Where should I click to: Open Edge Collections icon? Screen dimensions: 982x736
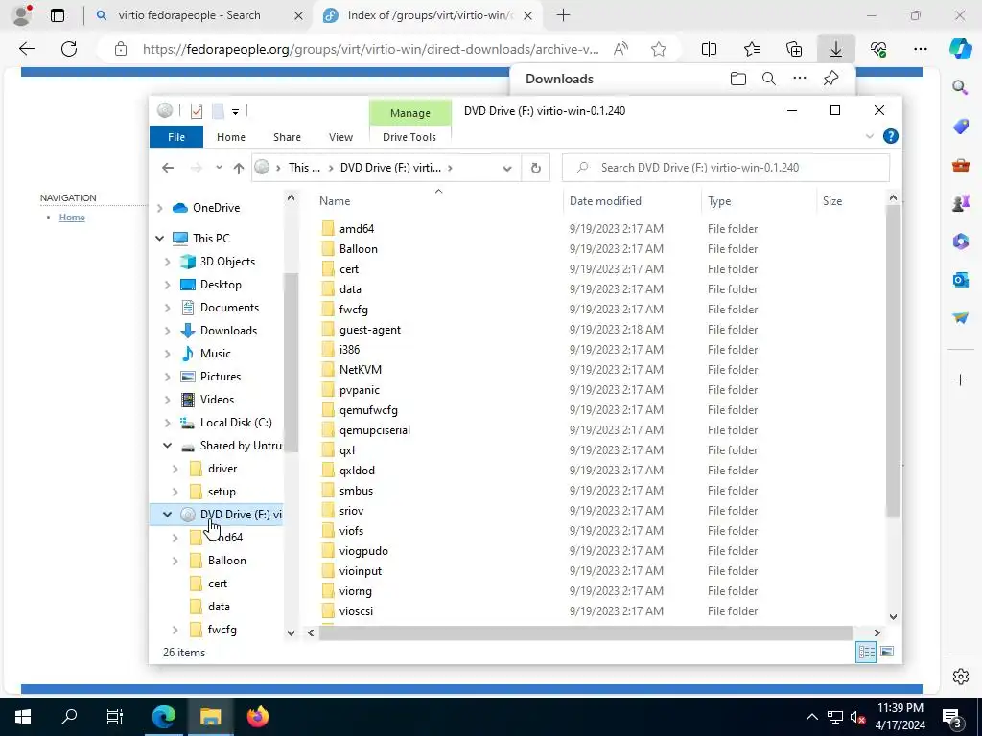click(793, 49)
